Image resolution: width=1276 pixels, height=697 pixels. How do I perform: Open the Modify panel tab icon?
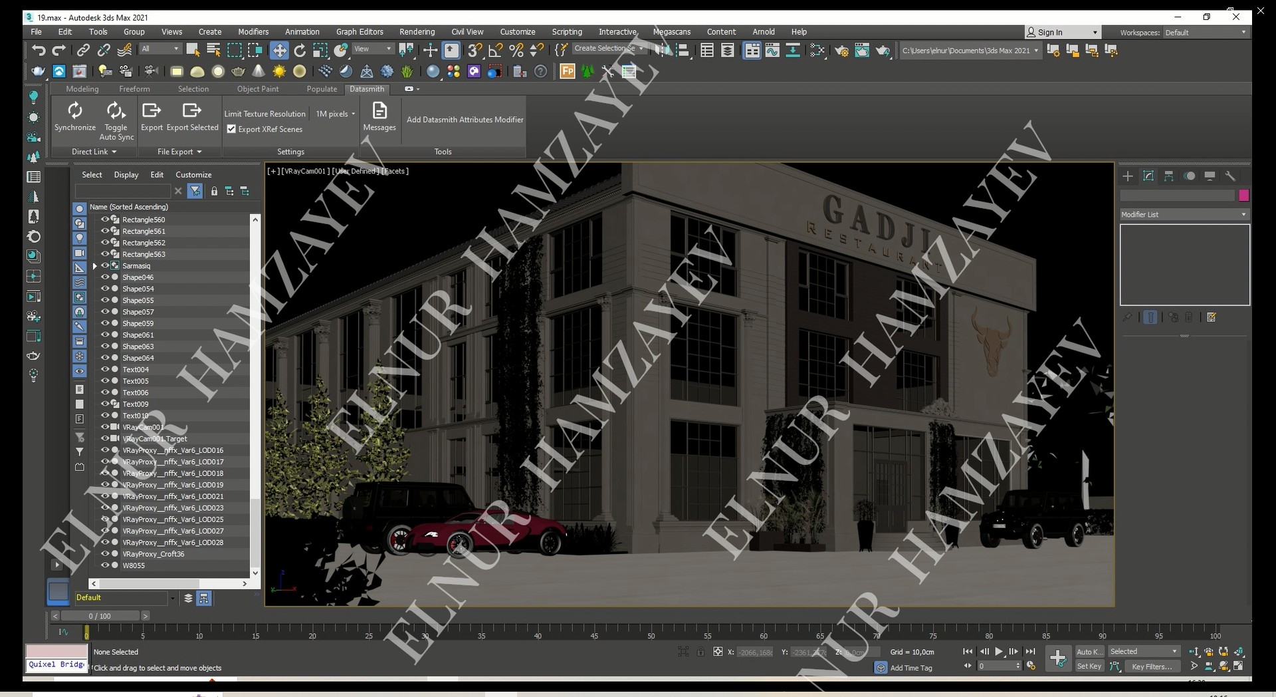(1148, 176)
